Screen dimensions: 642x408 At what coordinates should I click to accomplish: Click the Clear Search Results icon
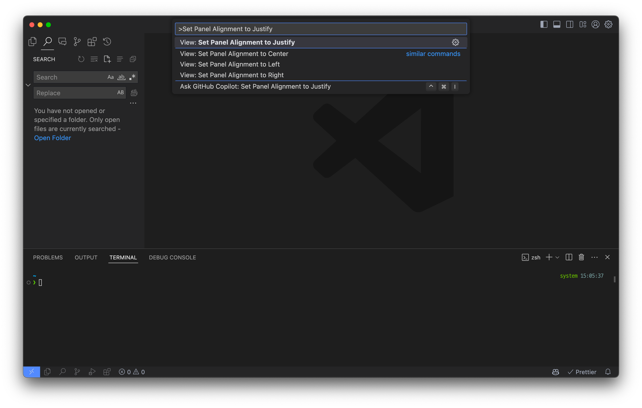[x=94, y=59]
